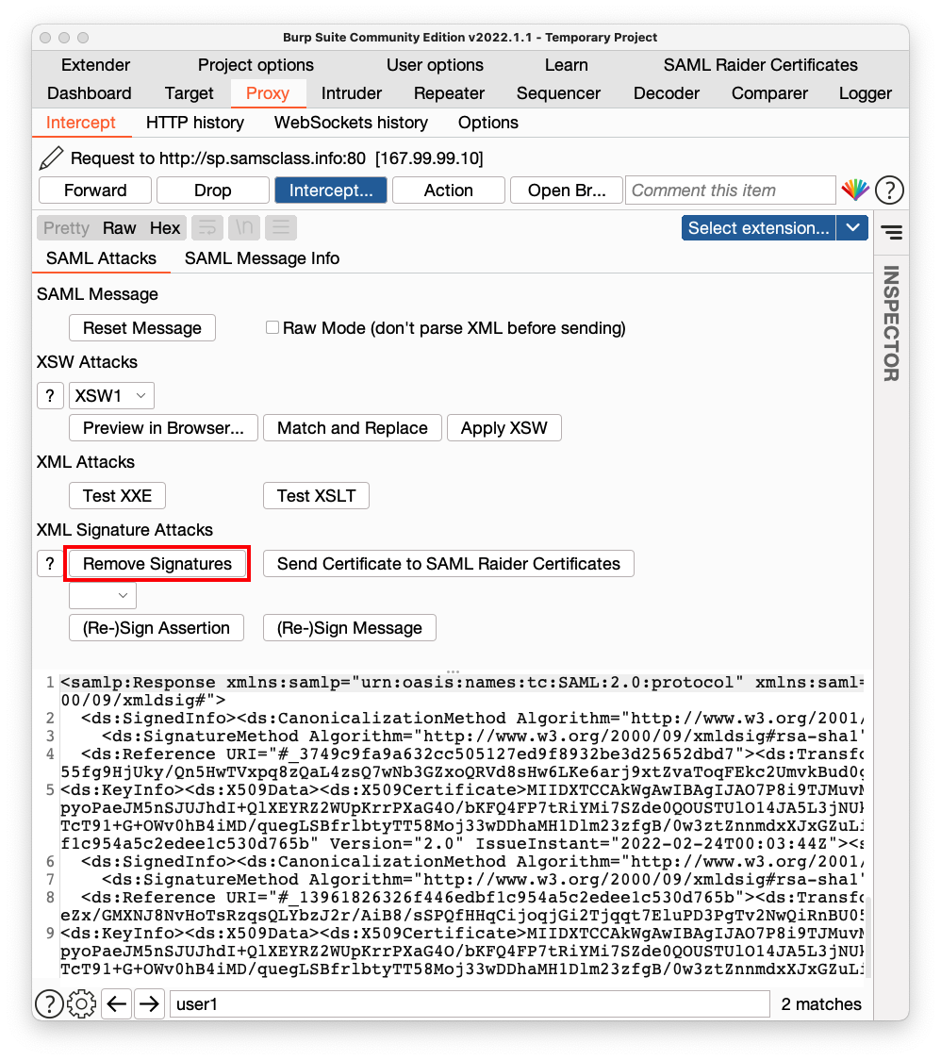Open the search help icon in the bottom bar
Viewport: 941px width, 1060px height.
(x=49, y=1004)
